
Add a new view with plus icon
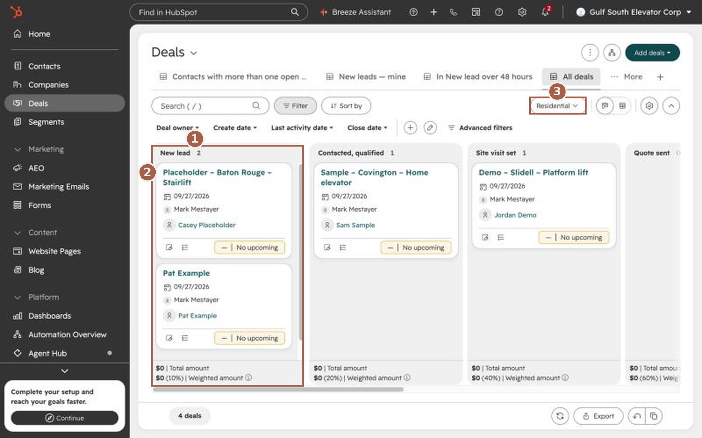tap(660, 77)
